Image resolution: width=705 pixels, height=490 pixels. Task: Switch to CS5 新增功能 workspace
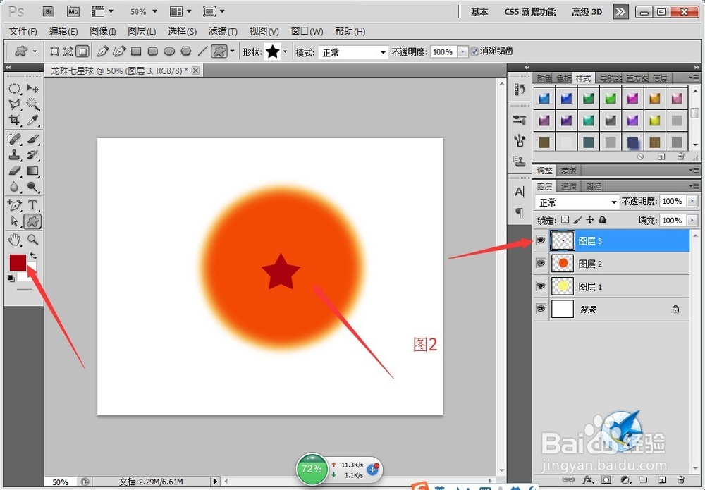[x=529, y=12]
